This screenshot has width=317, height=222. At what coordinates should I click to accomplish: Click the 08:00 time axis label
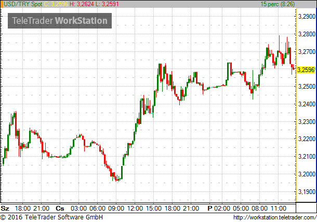(260, 209)
